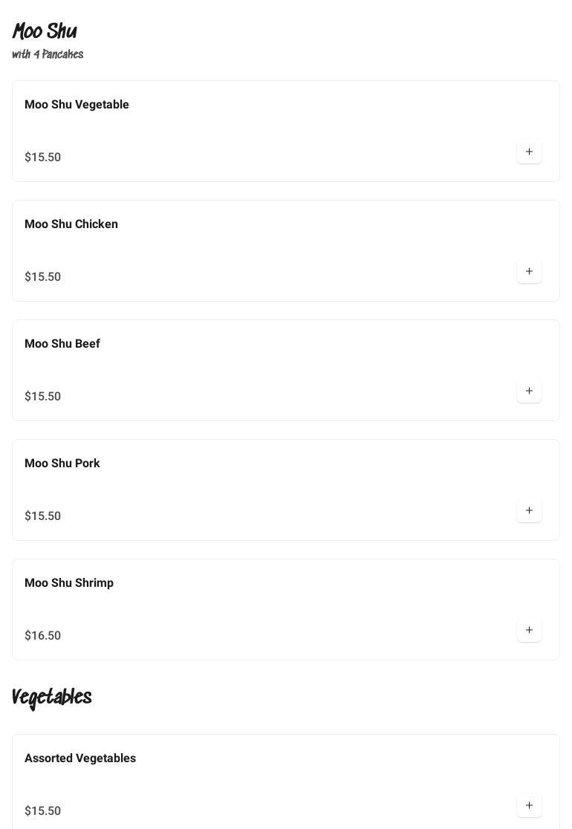Click the Moo Shu Pork $15.50 price
This screenshot has height=829, width=572.
pyautogui.click(x=43, y=516)
